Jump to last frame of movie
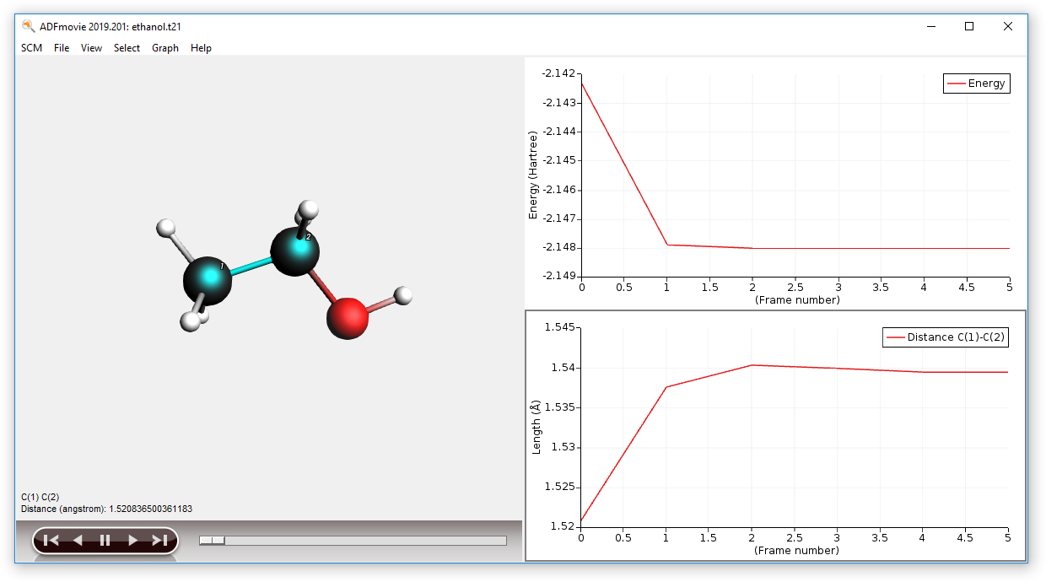The image size is (1046, 582). pos(159,541)
